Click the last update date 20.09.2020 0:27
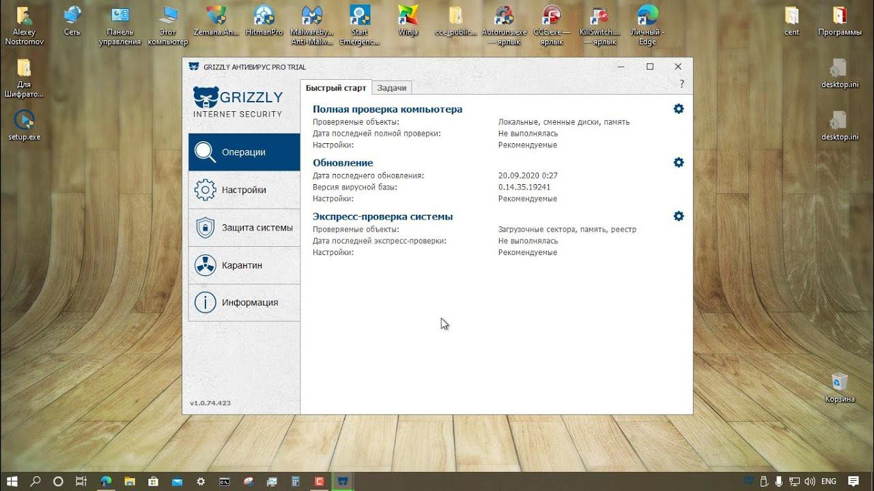 tap(528, 175)
